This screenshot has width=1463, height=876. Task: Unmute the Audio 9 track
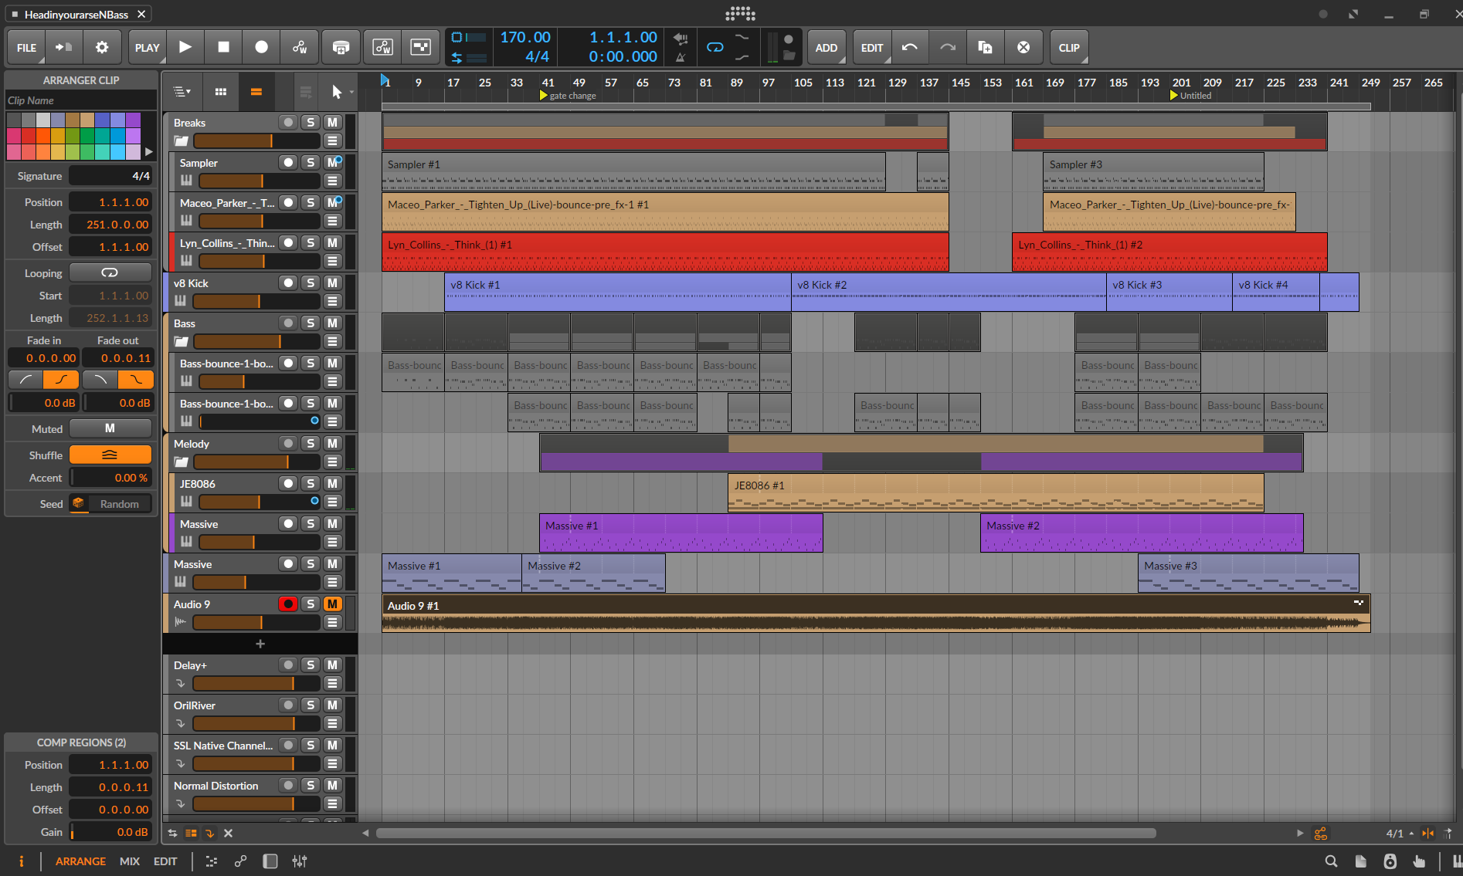point(332,604)
